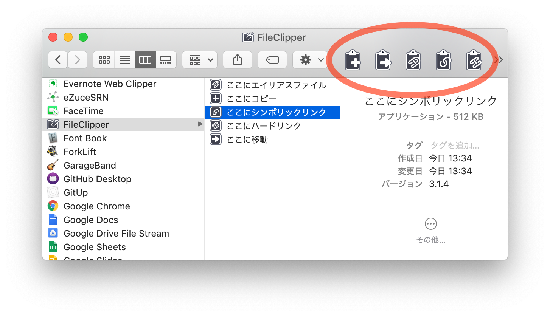Click the move-here clipboard arrow toolbar icon
Viewport: 550px width, 316px height.
click(383, 60)
